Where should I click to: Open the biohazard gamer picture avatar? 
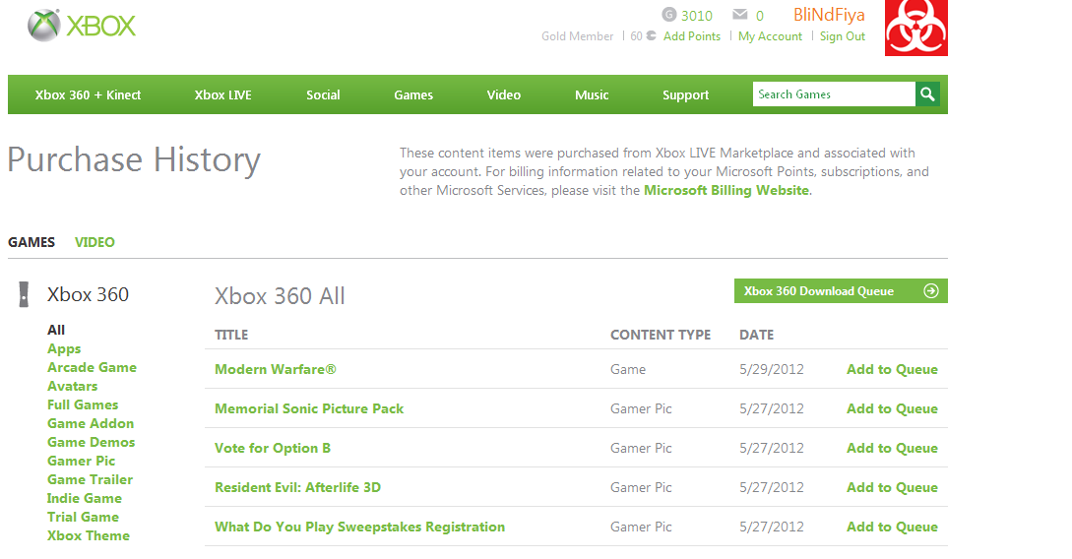pyautogui.click(x=915, y=28)
